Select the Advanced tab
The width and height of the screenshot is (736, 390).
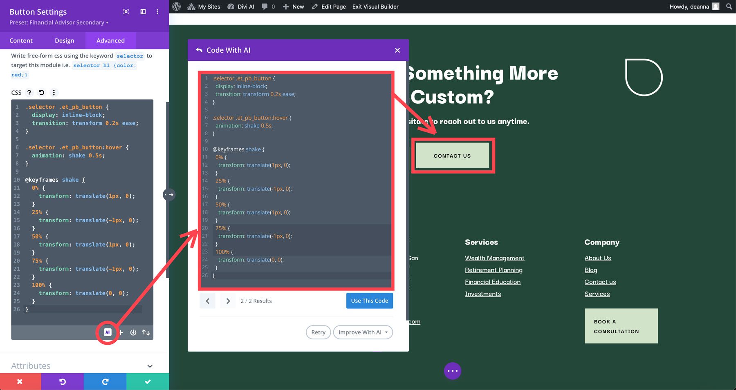[x=110, y=40]
